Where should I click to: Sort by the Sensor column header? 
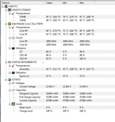point(23,3)
